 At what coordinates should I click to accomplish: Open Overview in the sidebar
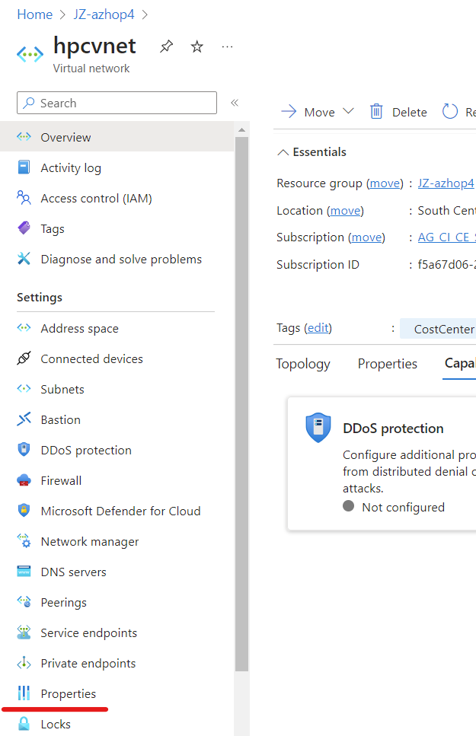click(117, 137)
